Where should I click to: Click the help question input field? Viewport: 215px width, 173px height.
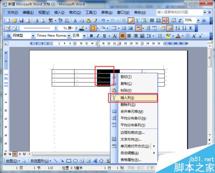tap(180, 12)
